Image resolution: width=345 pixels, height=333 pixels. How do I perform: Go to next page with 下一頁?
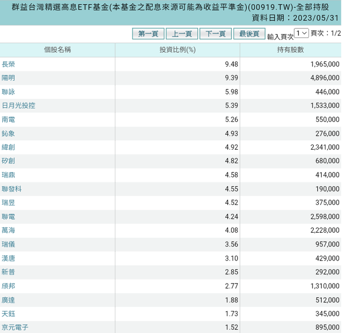click(216, 34)
